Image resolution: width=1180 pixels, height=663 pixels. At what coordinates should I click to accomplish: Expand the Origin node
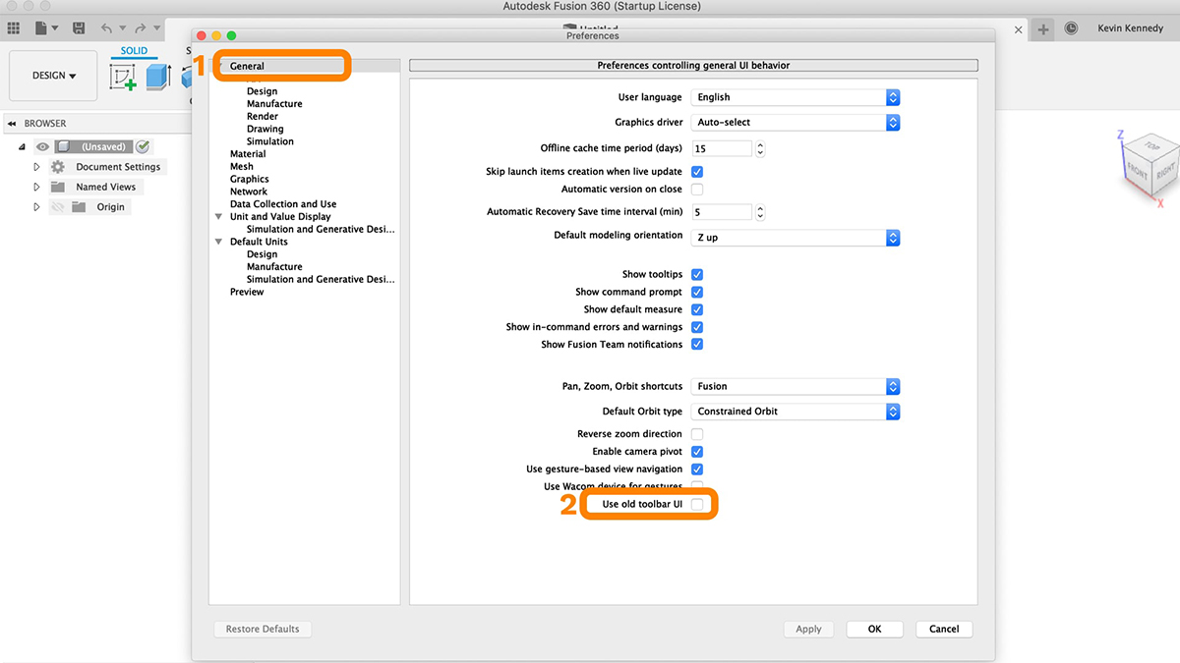click(x=36, y=207)
